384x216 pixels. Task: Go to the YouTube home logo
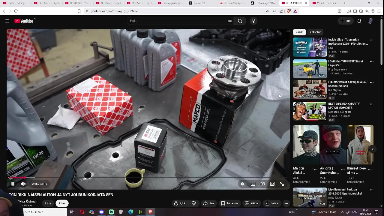point(24,21)
